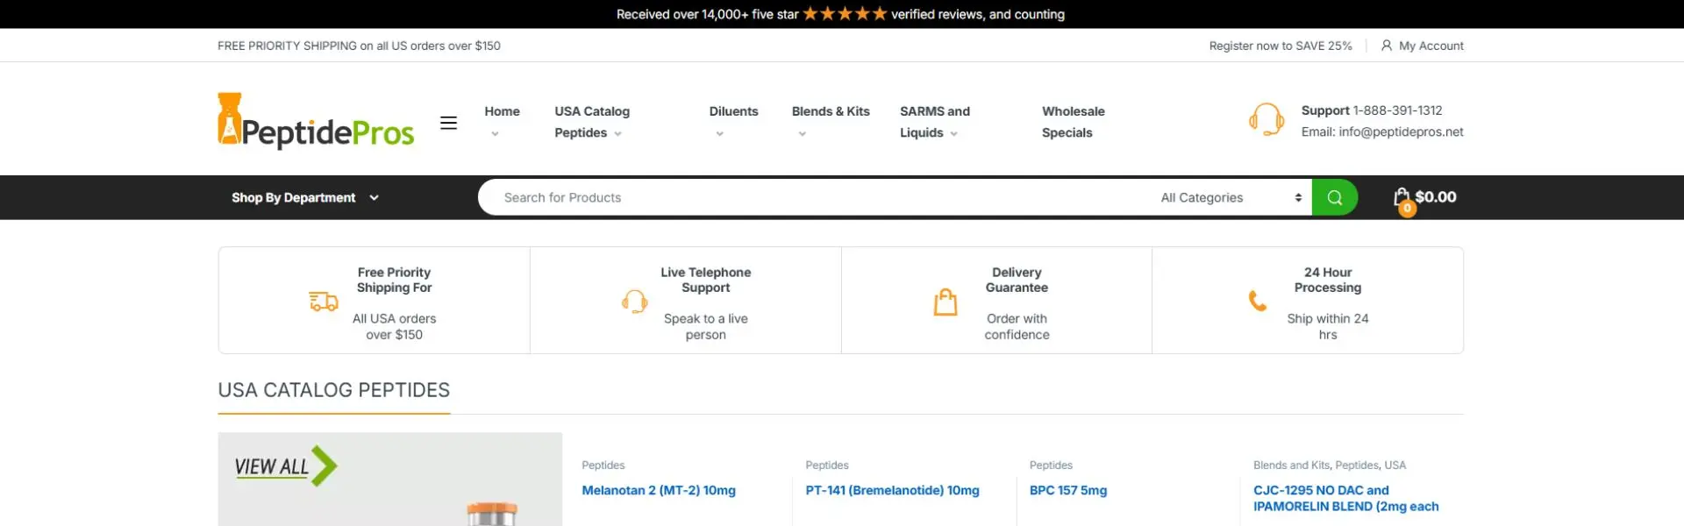This screenshot has height=526, width=1684.
Task: Click the green search magnifier button
Action: point(1334,197)
